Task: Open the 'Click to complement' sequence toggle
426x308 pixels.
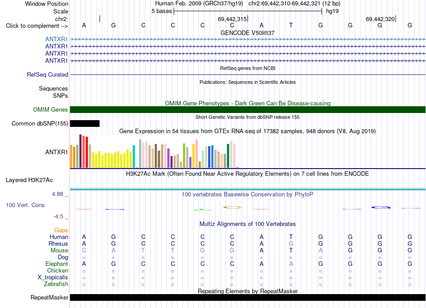Action: pos(37,26)
